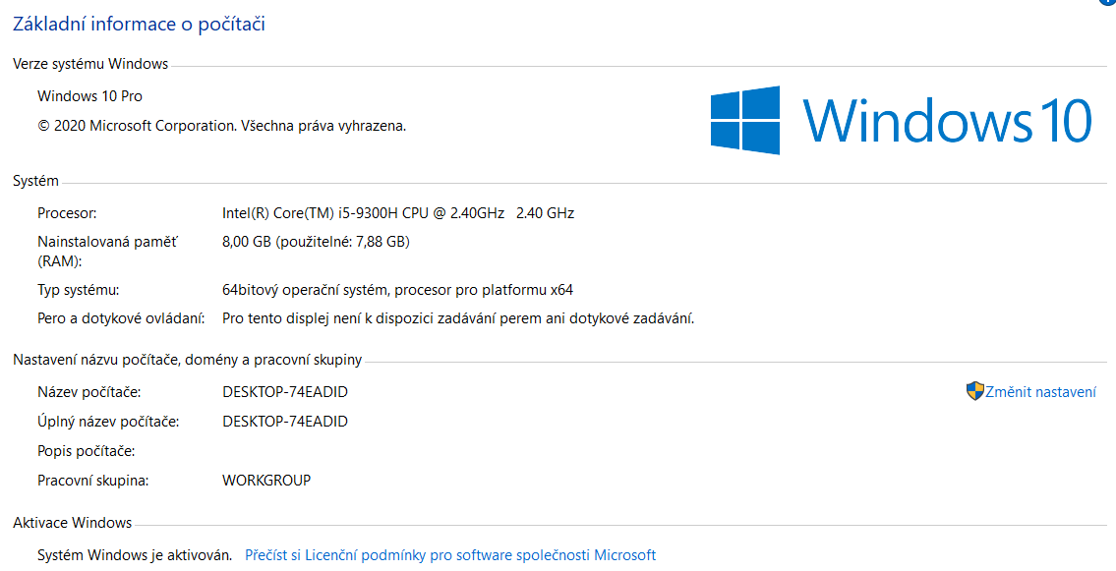Screen dimensions: 1116x571
Task: Click the Popis počítače label
Action: click(87, 451)
